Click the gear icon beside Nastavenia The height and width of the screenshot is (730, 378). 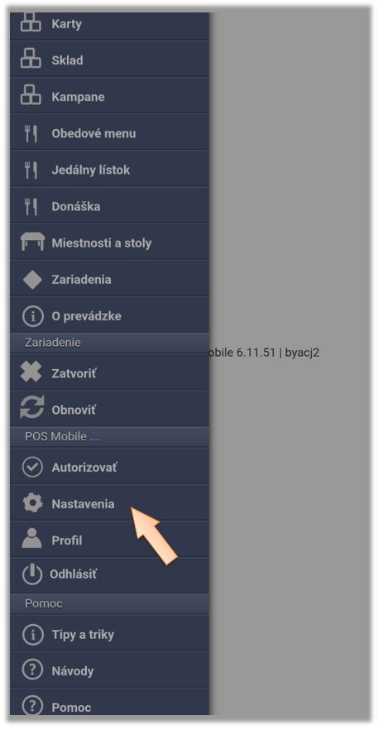[32, 503]
